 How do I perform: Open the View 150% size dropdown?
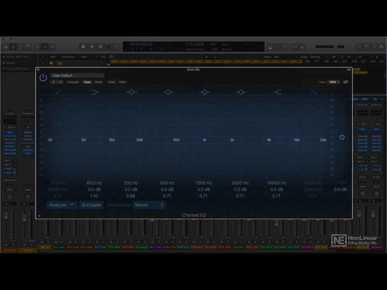coord(334,82)
